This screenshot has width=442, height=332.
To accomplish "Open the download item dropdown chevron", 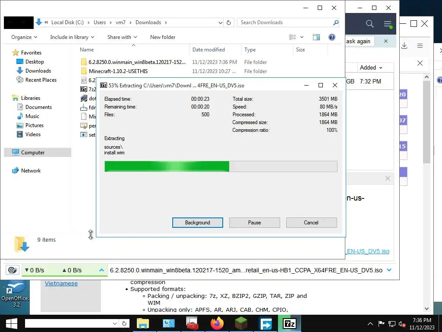I will click(x=389, y=270).
